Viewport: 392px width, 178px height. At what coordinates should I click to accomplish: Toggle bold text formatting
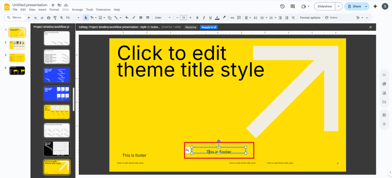tap(197, 18)
